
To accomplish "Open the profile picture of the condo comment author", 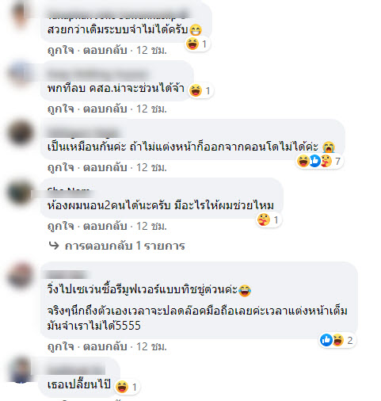I will coord(20,133).
